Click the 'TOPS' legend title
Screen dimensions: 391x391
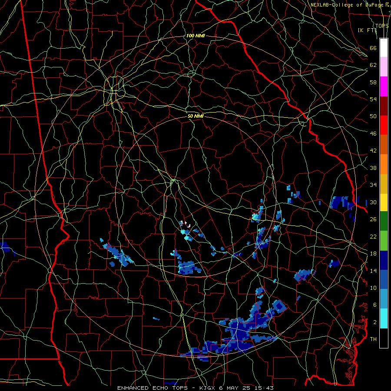click(x=382, y=26)
